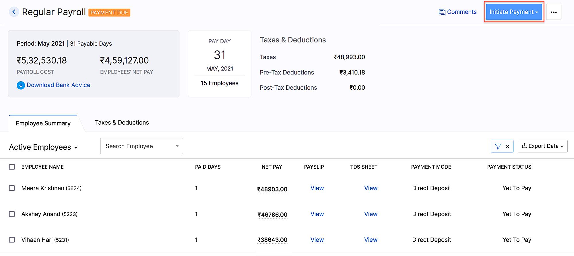
Task: Tick the select-all checkbox in table header
Action: click(12, 167)
